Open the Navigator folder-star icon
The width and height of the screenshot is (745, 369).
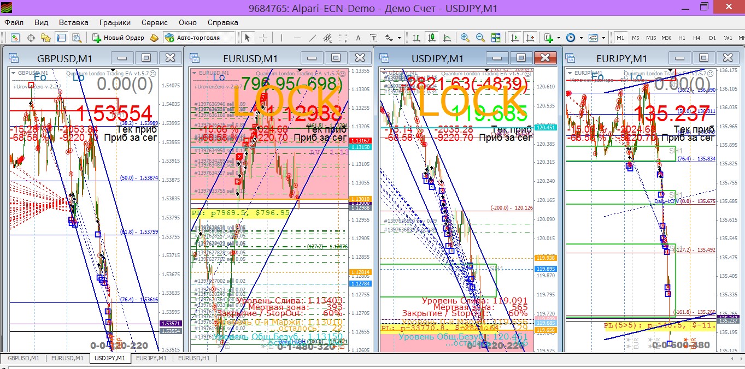[x=46, y=38]
